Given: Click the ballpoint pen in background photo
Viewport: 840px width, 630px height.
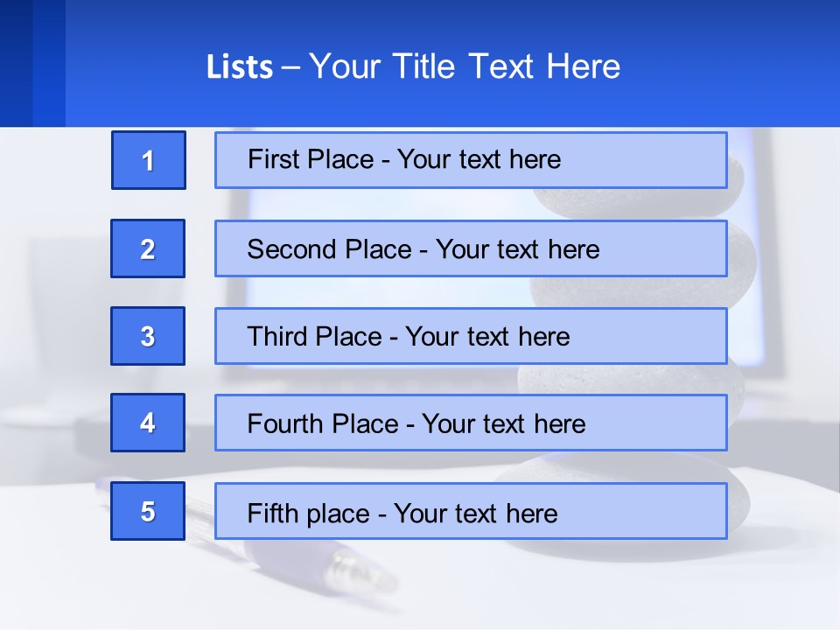Looking at the screenshot, I should tap(350, 570).
